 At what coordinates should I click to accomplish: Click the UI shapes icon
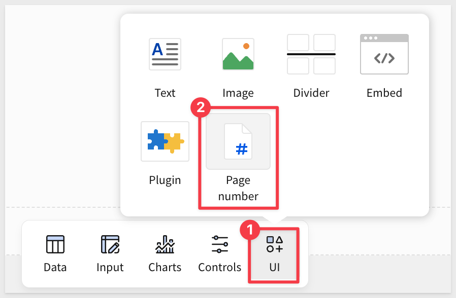(274, 244)
